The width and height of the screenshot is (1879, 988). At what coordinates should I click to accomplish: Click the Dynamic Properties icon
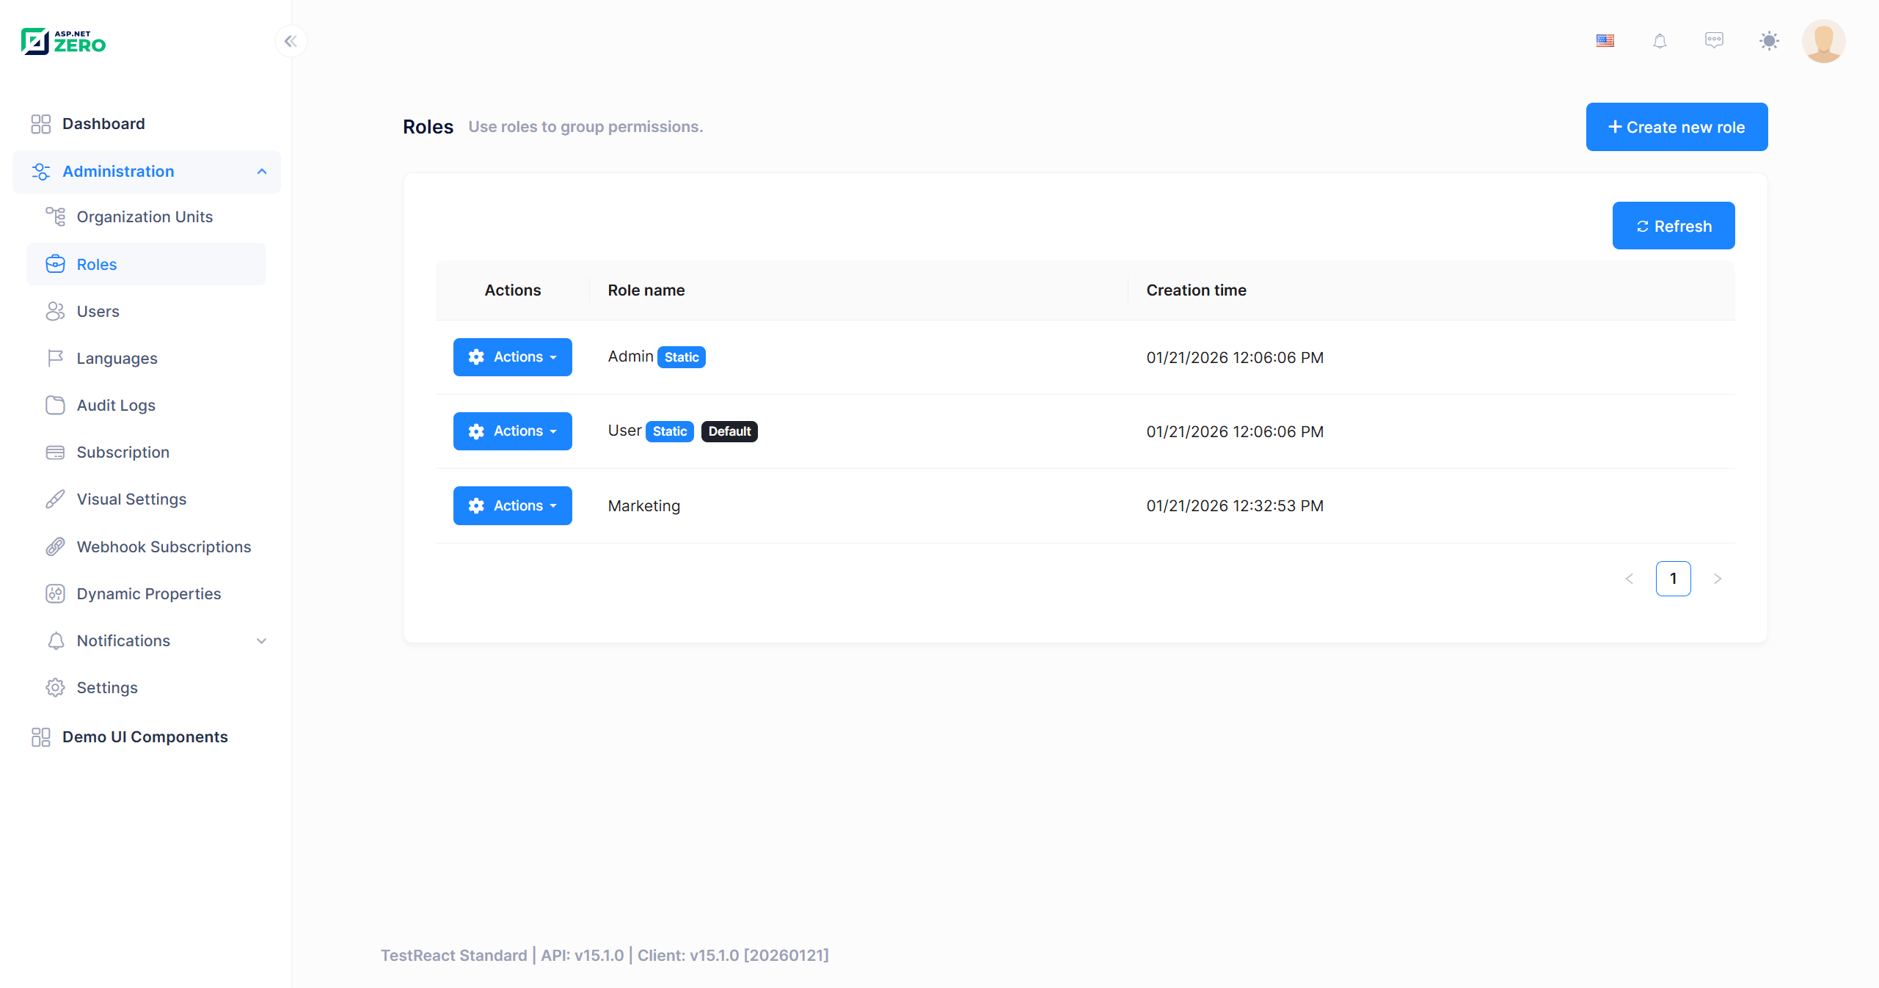(56, 594)
